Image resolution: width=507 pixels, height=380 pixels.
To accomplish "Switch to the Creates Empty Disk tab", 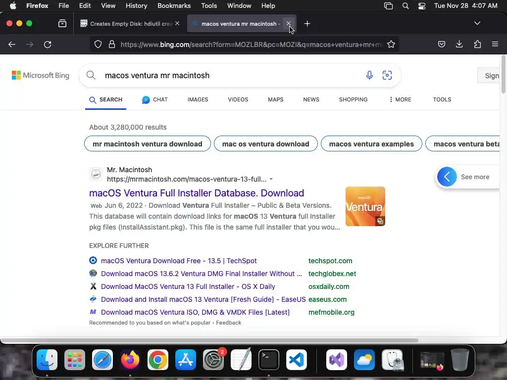I will [130, 24].
